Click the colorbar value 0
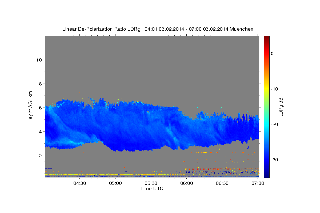 272,54
